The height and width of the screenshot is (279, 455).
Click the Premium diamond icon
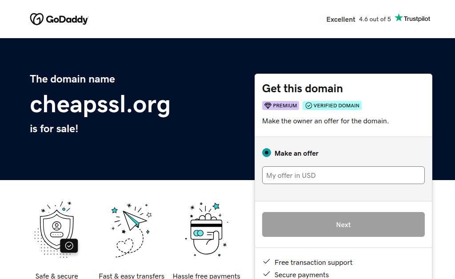[267, 106]
